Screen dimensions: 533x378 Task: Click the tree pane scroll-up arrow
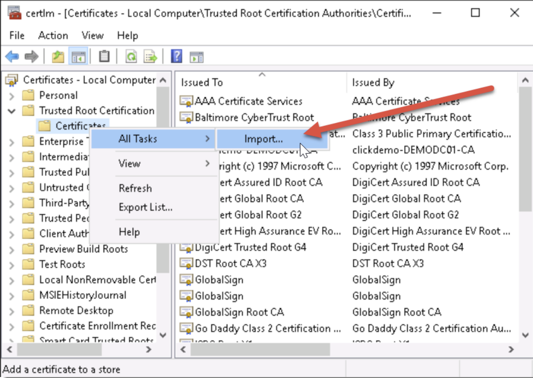(163, 81)
